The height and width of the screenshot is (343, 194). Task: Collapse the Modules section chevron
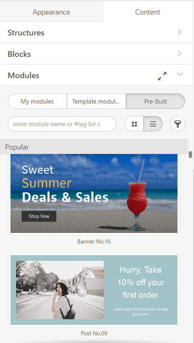[180, 75]
